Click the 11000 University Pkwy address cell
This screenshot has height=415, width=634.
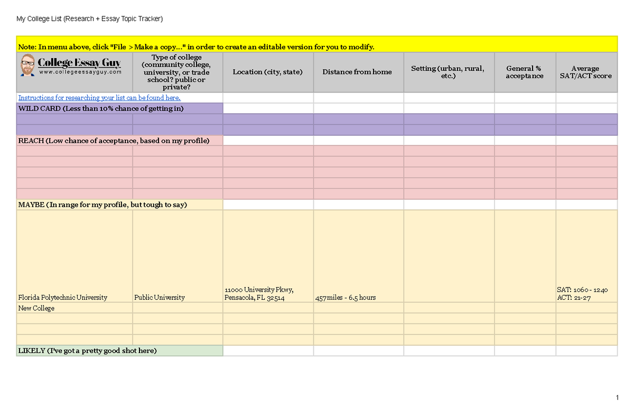point(259,293)
